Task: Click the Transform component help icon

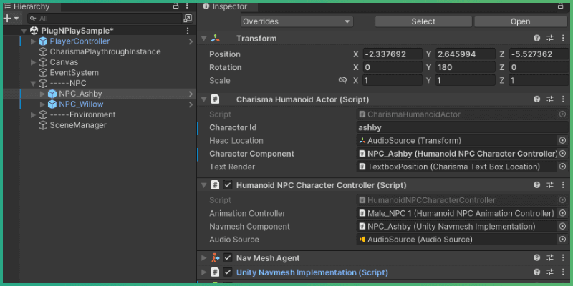Action: tap(536, 39)
